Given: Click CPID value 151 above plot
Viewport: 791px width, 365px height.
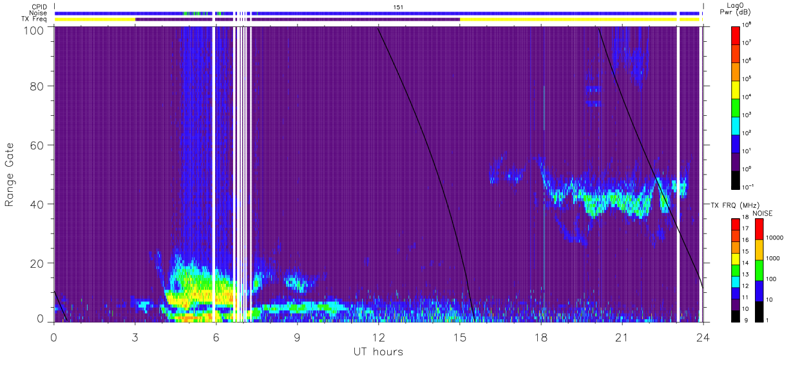Looking at the screenshot, I should pos(398,7).
